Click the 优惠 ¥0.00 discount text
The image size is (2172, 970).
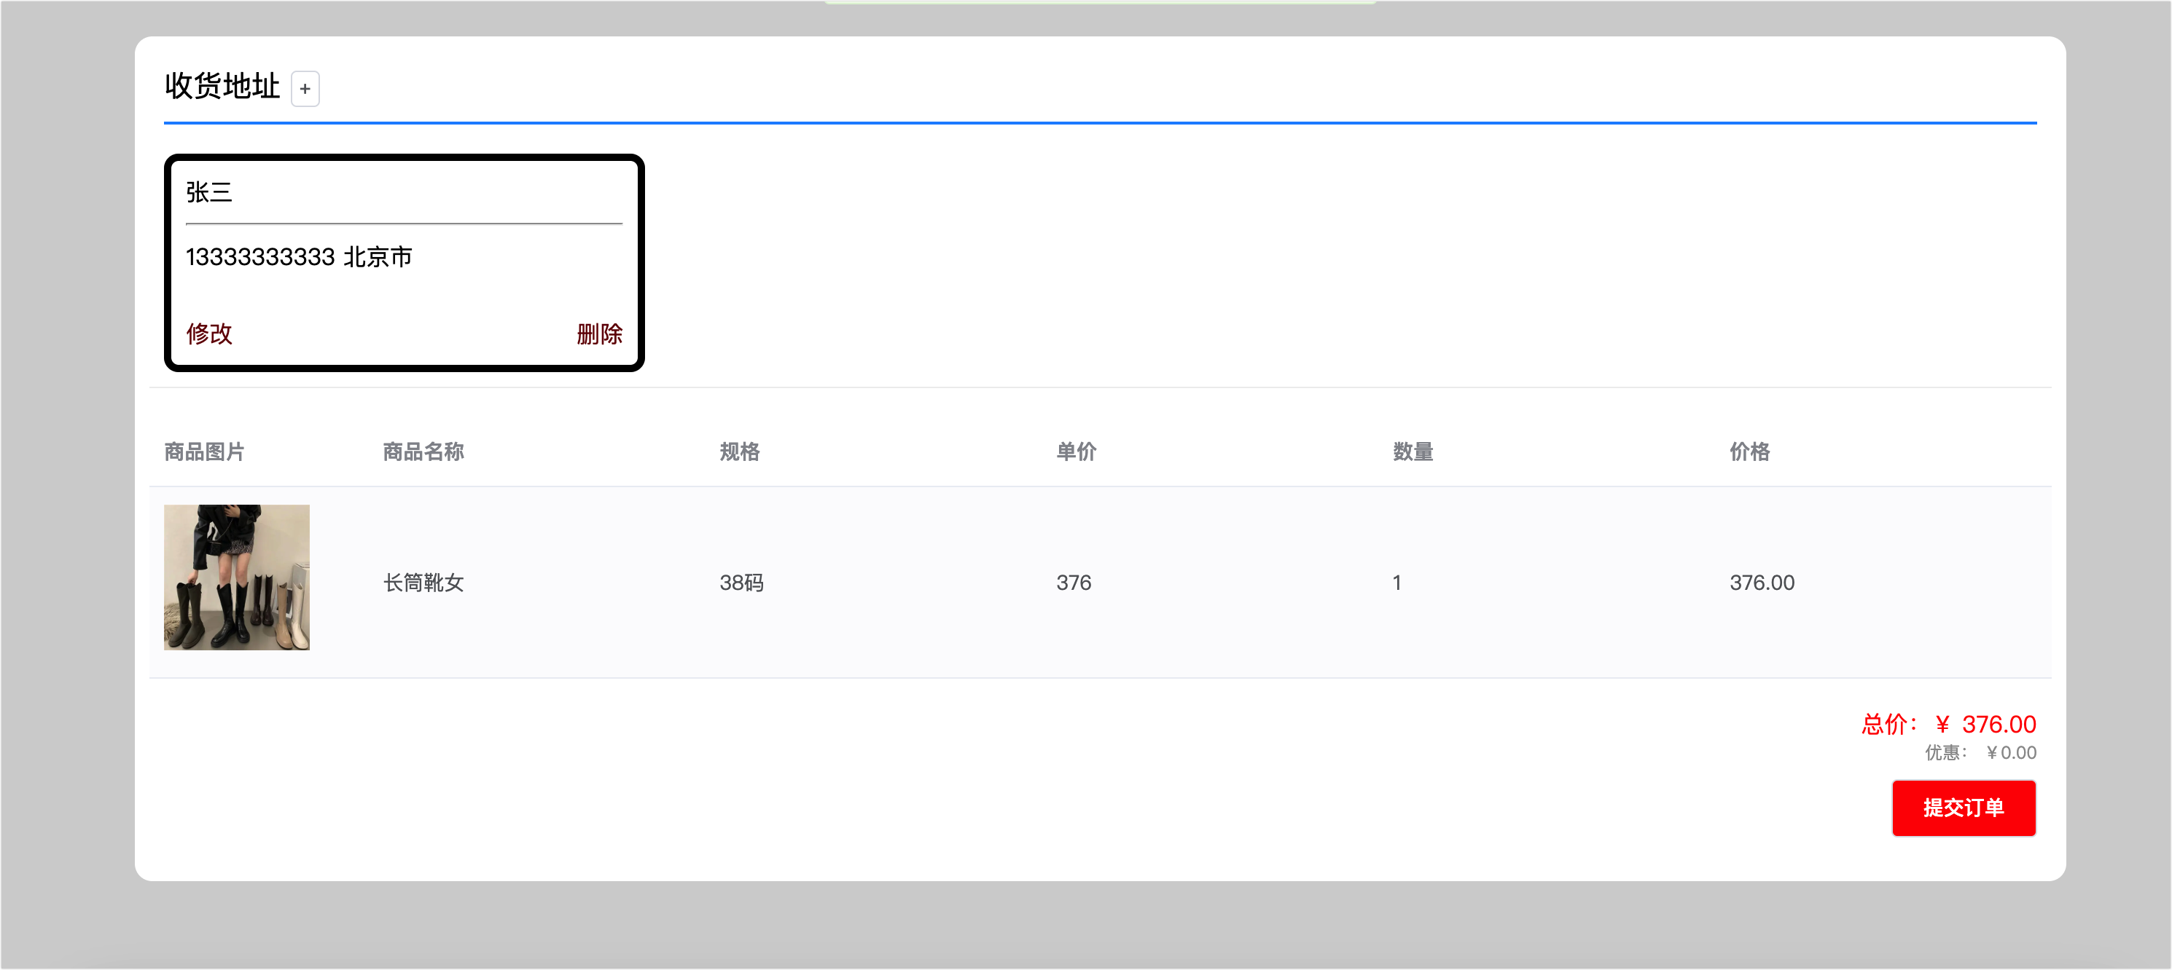coord(1980,752)
